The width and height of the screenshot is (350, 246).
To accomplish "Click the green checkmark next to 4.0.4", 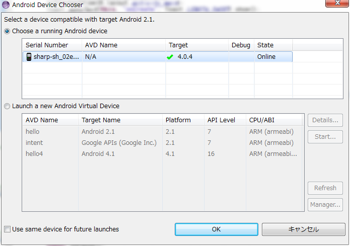I will pyautogui.click(x=170, y=57).
